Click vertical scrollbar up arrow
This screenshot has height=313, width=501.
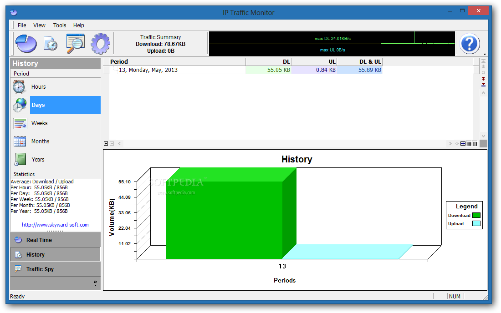pyautogui.click(x=483, y=93)
